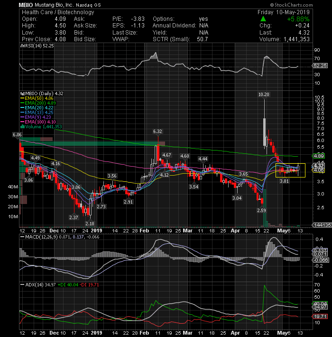This screenshot has width=332, height=337.
Task: Click the Volume 1,441,353 legend entry
Action: 41,126
